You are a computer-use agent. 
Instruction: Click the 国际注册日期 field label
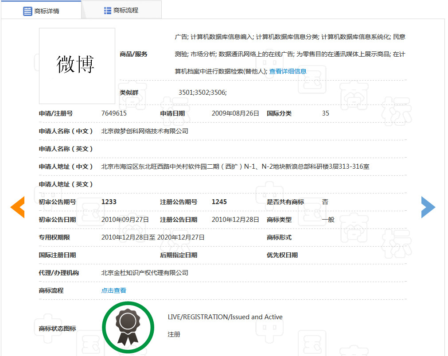[58, 255]
